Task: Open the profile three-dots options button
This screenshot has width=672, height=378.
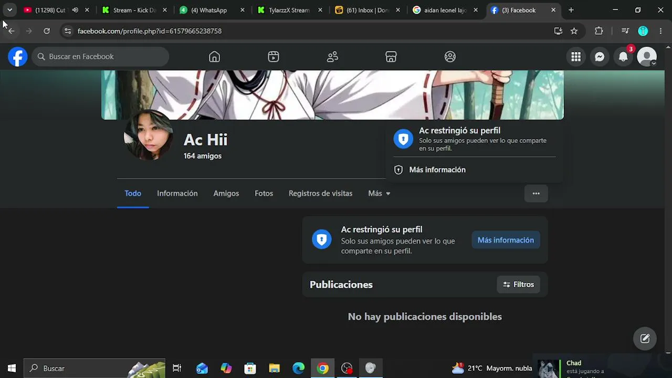Action: tap(536, 194)
